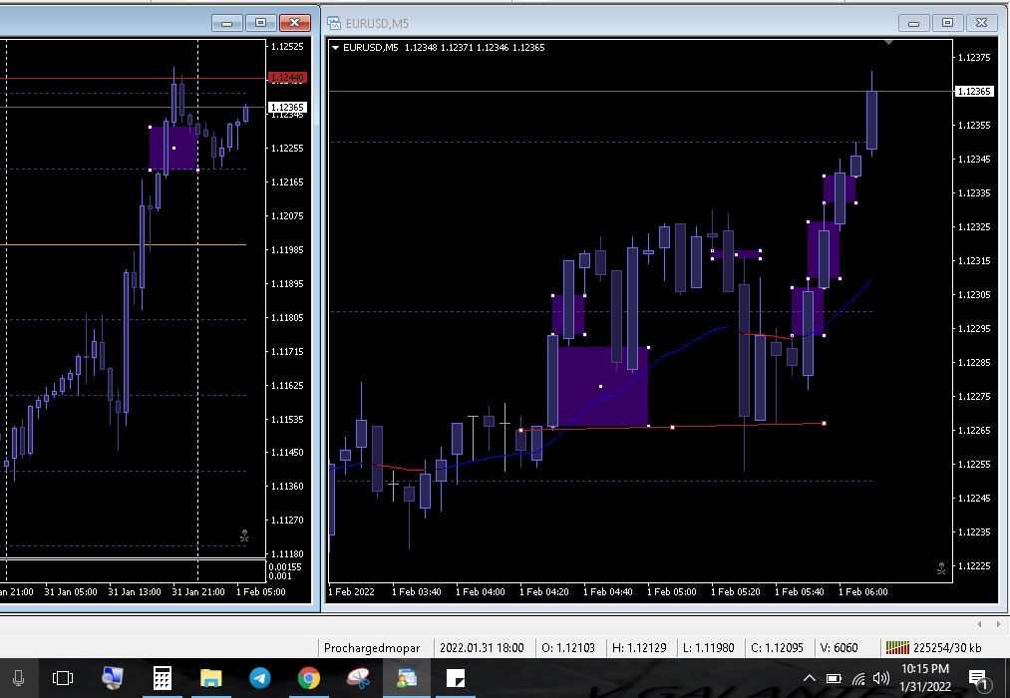Open the Calculator app in the taskbar
The width and height of the screenshot is (1010, 698).
coord(162,678)
